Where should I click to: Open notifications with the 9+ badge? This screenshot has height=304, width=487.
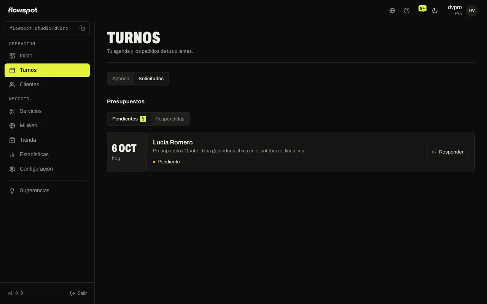[x=421, y=10]
